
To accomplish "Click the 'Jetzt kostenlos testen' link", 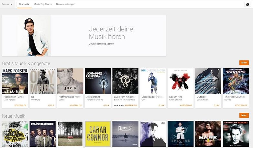I will (x=101, y=44).
